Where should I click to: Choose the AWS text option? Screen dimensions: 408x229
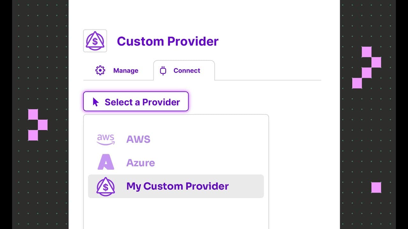point(138,139)
